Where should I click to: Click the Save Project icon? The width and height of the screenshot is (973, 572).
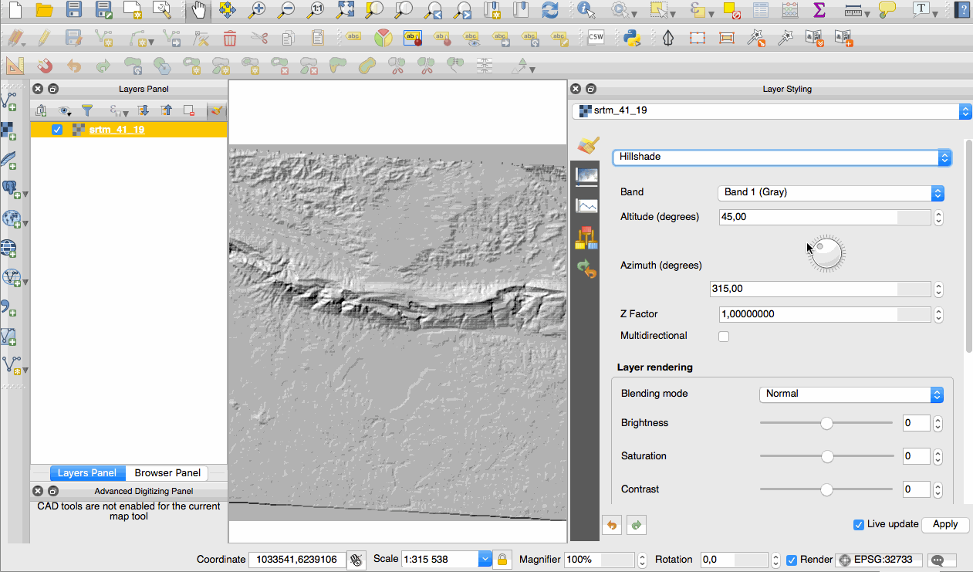[x=74, y=10]
